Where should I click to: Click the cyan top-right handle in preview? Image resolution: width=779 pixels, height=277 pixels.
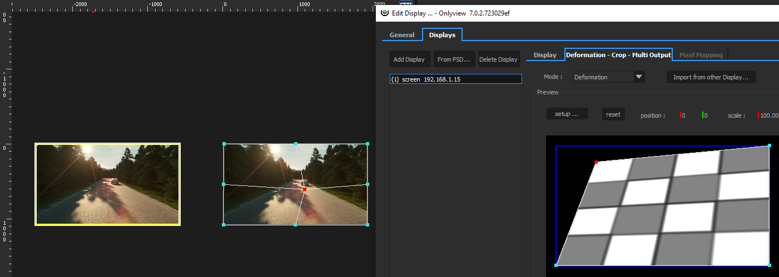[770, 145]
